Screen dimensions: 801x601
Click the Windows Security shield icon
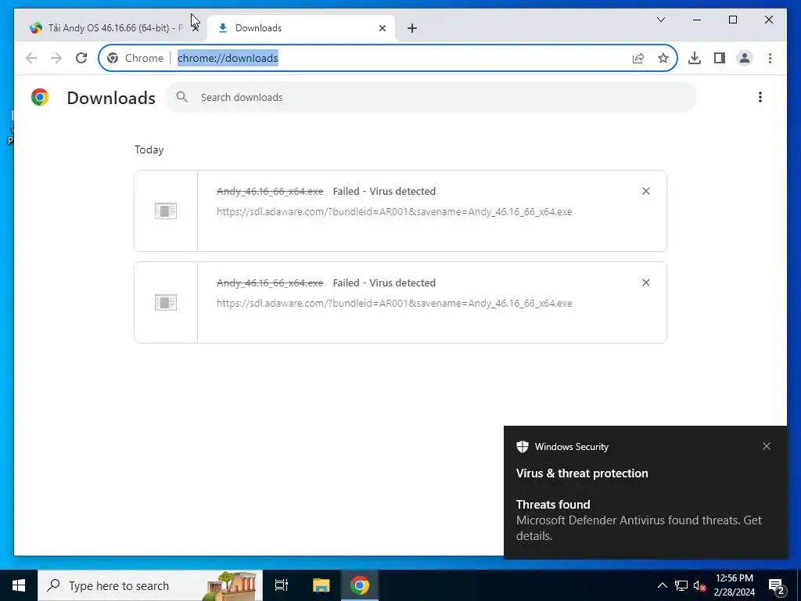point(522,447)
